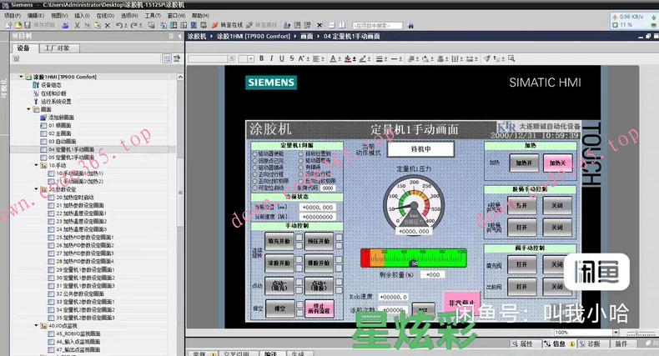This screenshot has width=659, height=356.
Task: Click the Undo arrow icon
Action: pos(119,25)
